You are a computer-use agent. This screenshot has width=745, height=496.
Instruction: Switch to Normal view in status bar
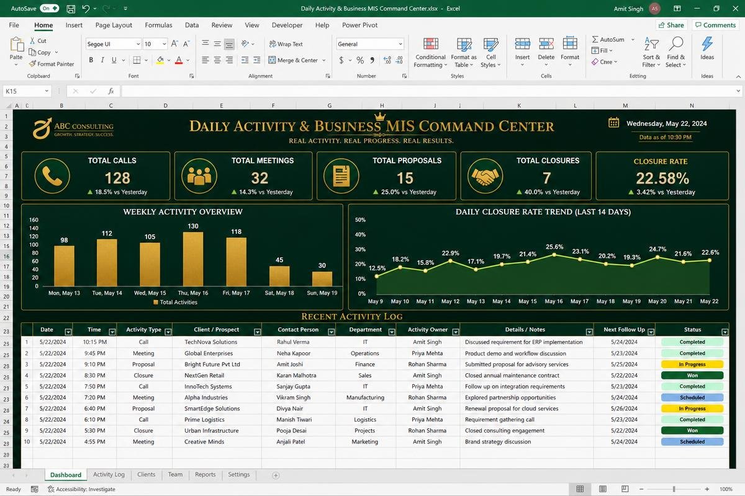pyautogui.click(x=580, y=489)
